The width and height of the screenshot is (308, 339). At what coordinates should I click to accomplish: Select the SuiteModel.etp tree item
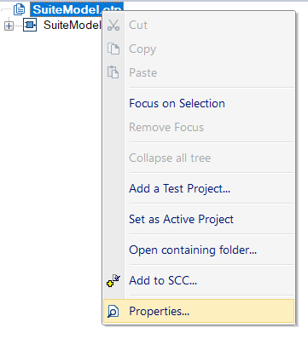77,9
